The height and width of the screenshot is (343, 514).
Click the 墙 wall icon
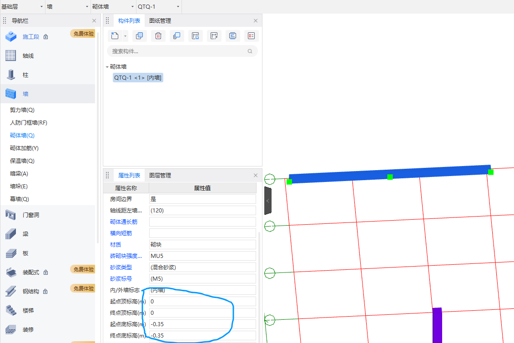11,94
